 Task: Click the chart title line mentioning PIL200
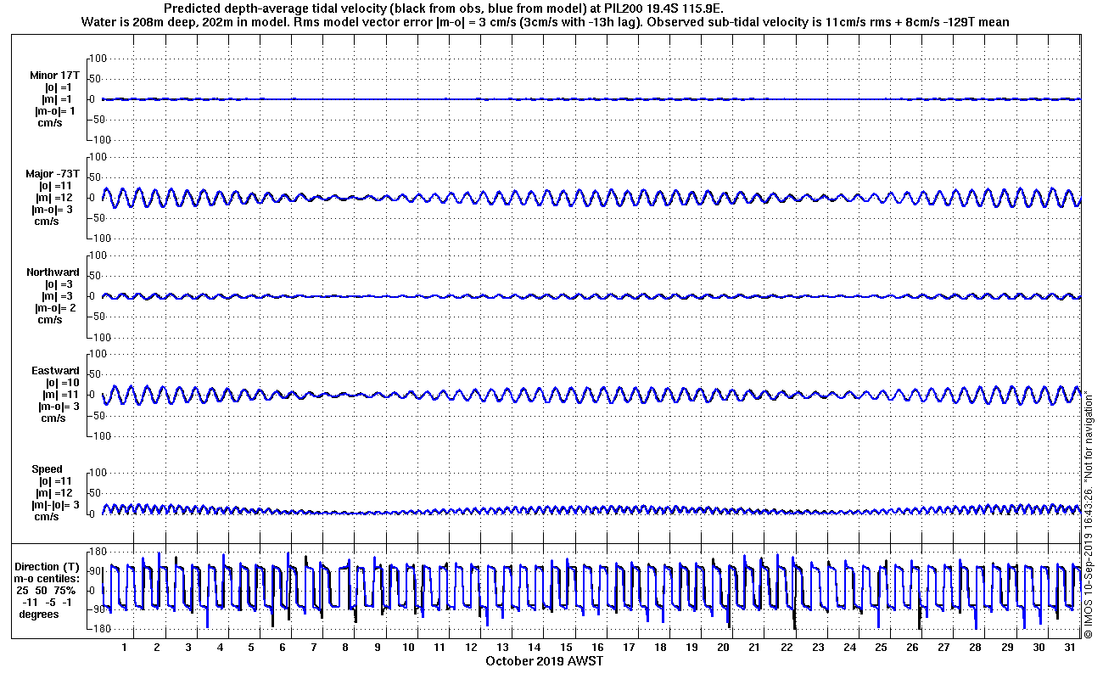[x=443, y=8]
